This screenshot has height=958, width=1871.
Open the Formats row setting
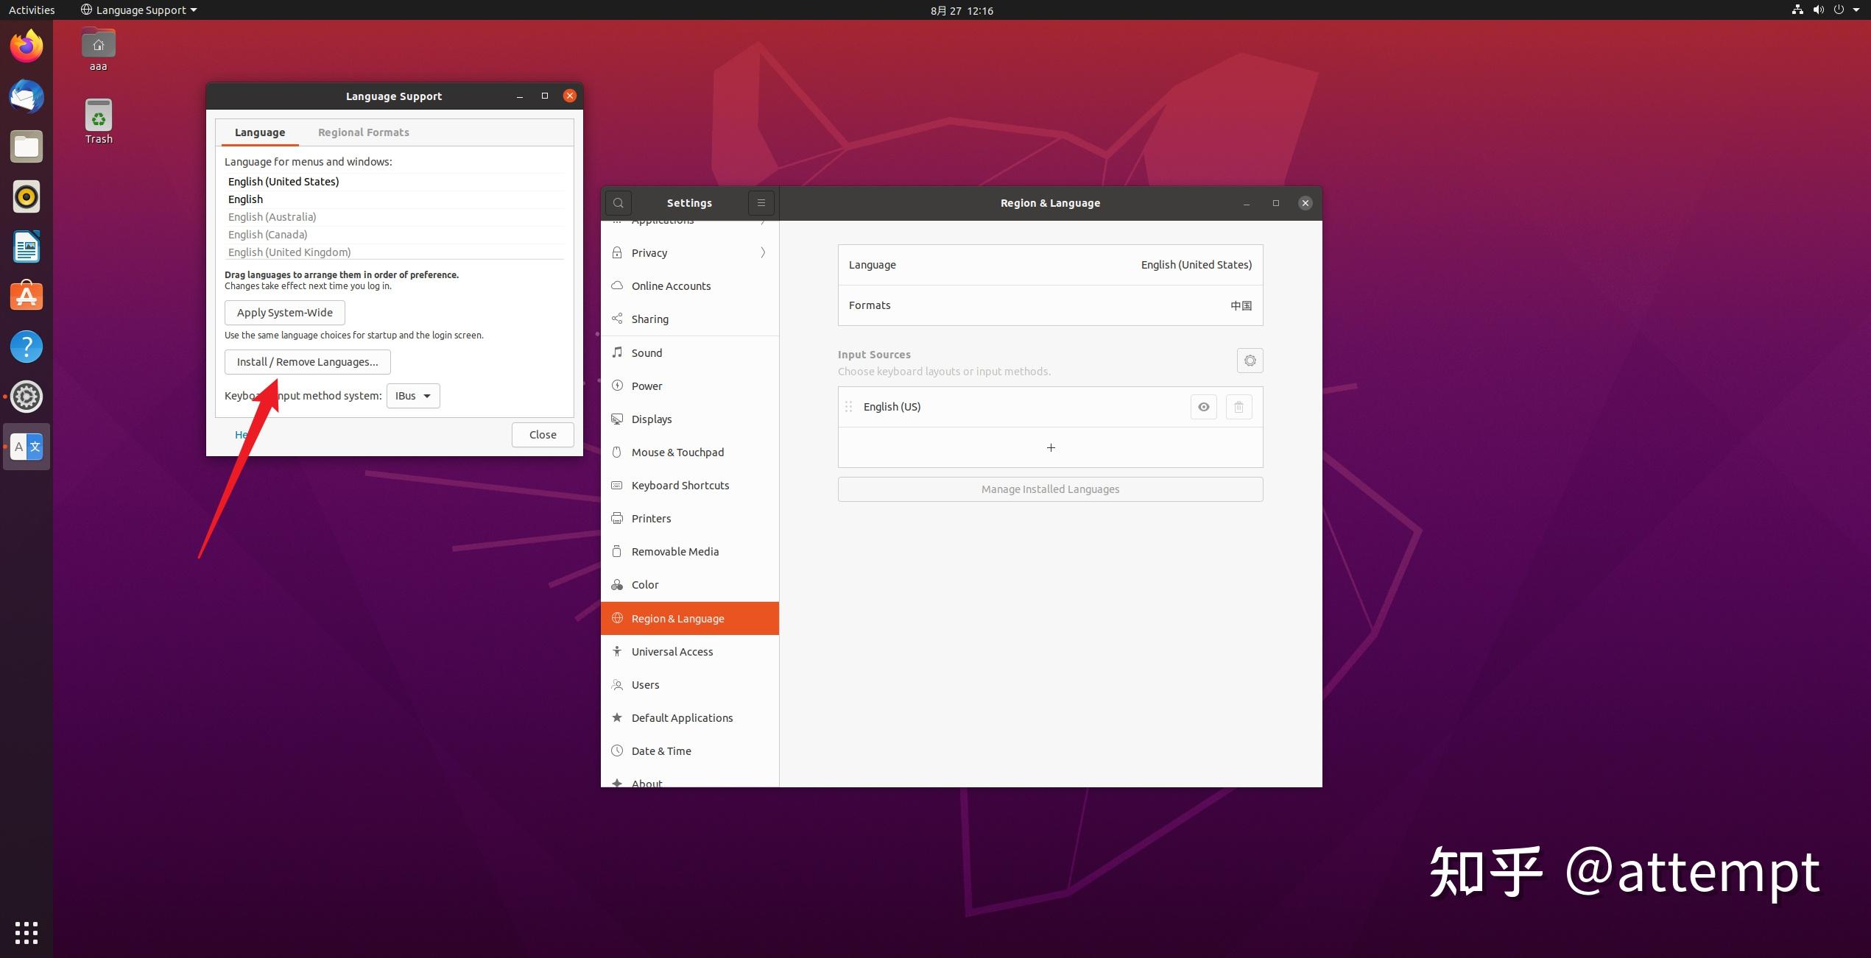pos(1050,305)
